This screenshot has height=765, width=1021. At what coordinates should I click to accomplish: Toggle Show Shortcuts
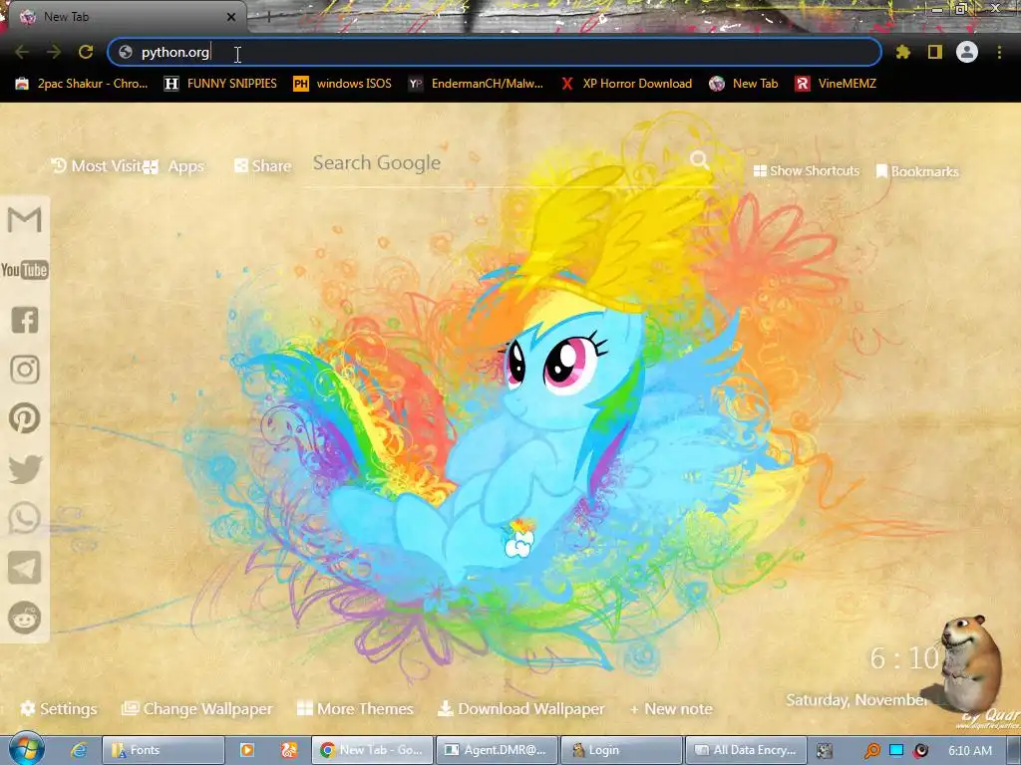(x=806, y=170)
